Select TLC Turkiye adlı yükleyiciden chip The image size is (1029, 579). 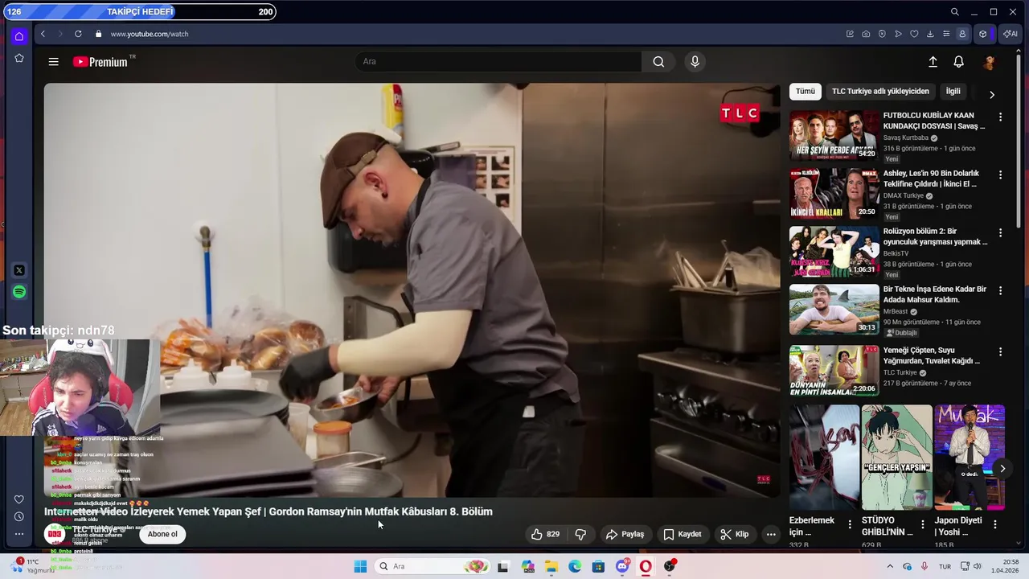tap(880, 92)
